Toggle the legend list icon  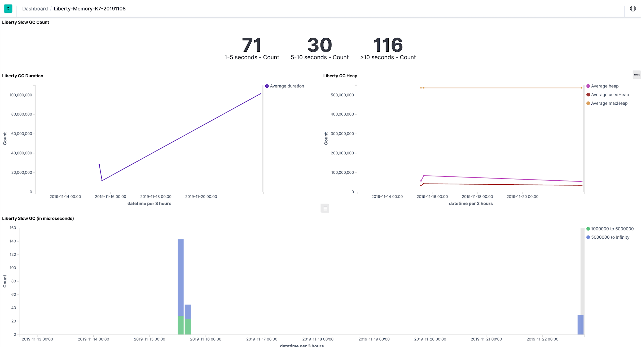[325, 208]
